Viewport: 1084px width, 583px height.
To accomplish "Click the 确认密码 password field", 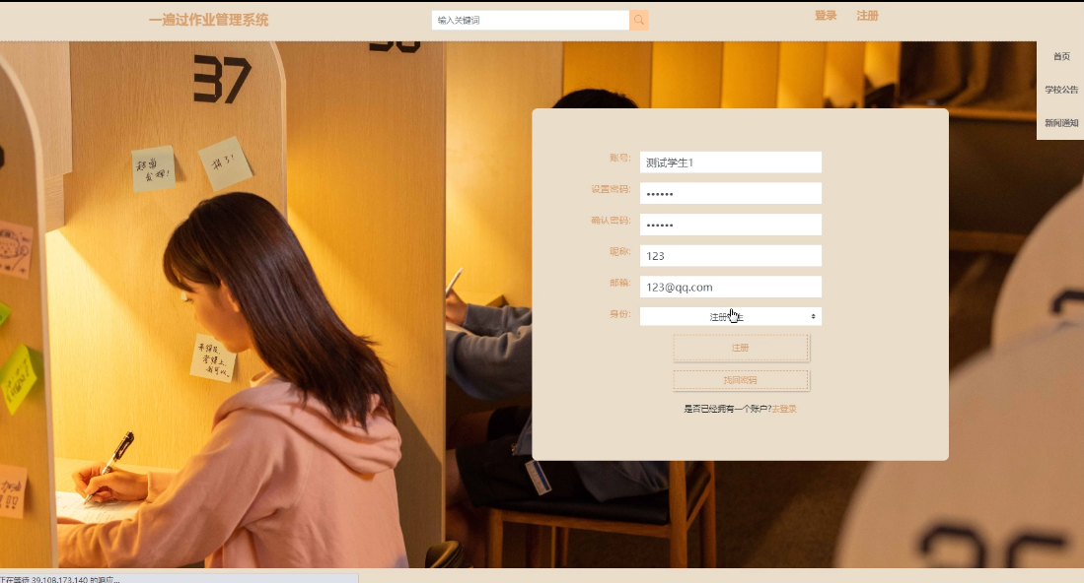I will pyautogui.click(x=731, y=225).
